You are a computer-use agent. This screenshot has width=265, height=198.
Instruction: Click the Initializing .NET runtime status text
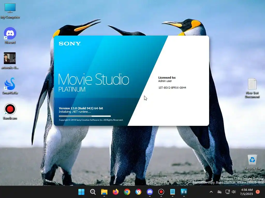[75, 112]
